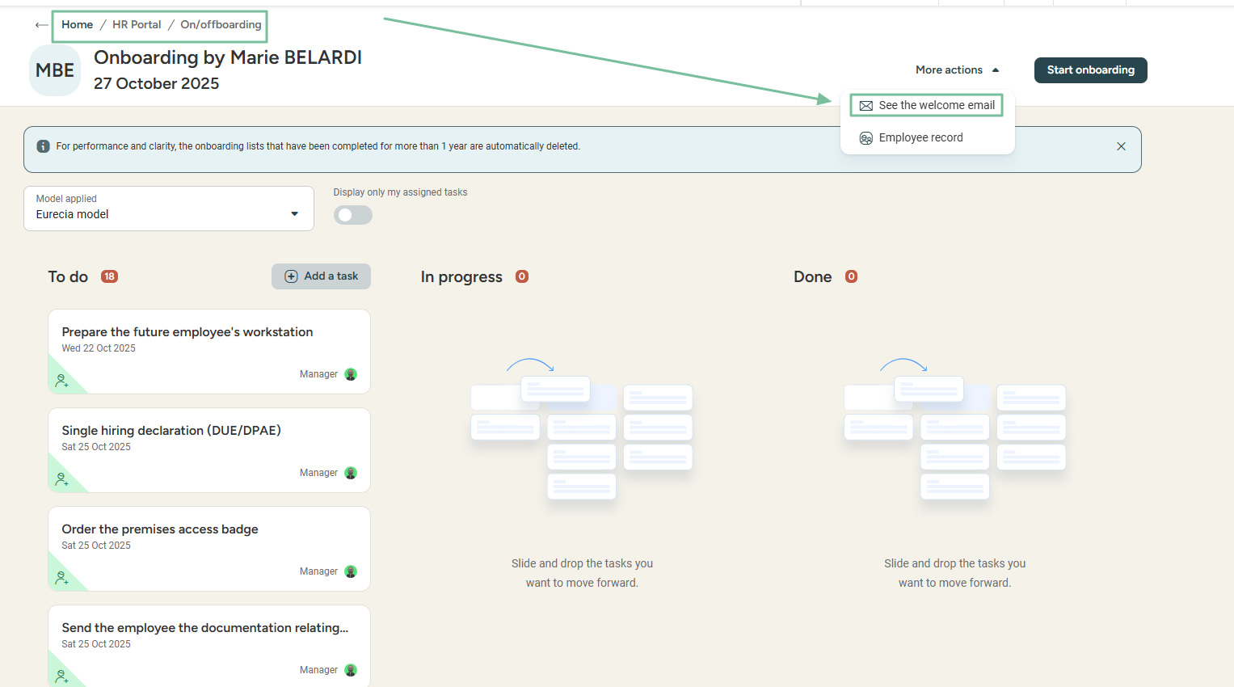Click the To do count badge showing 18
This screenshot has width=1234, height=687.
click(109, 276)
